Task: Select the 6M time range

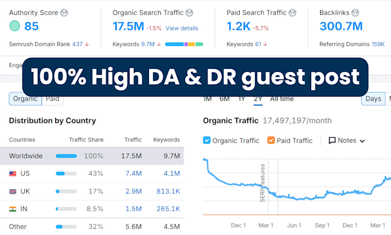Action: pos(224,99)
